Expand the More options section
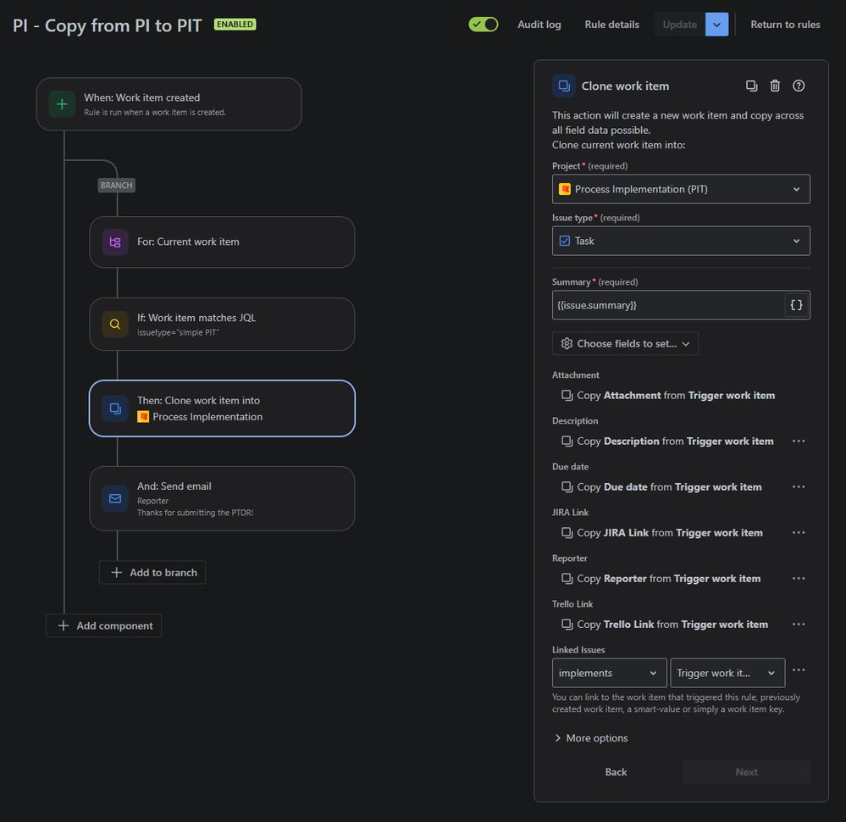The height and width of the screenshot is (822, 846). tap(591, 738)
